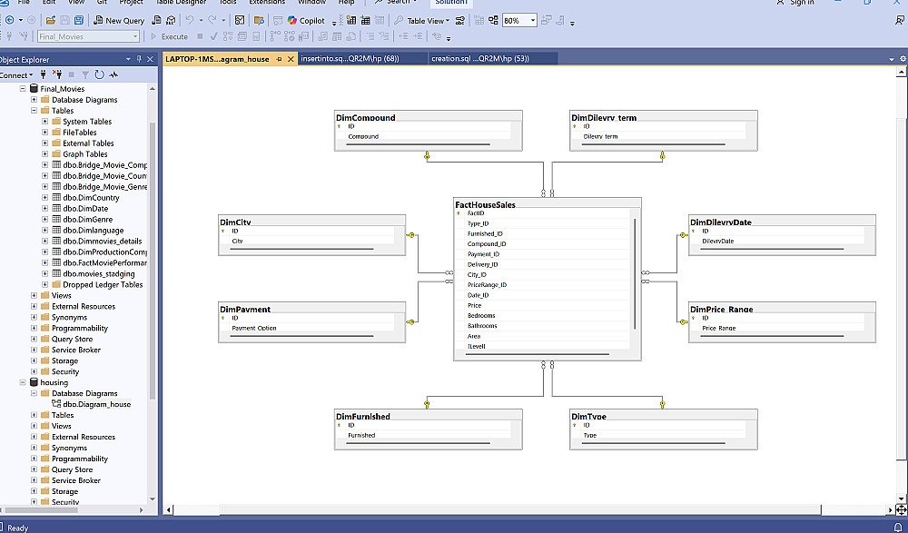Viewport: 908px width, 533px height.
Task: Expand the dbo.DimCountry table node
Action: click(x=45, y=198)
